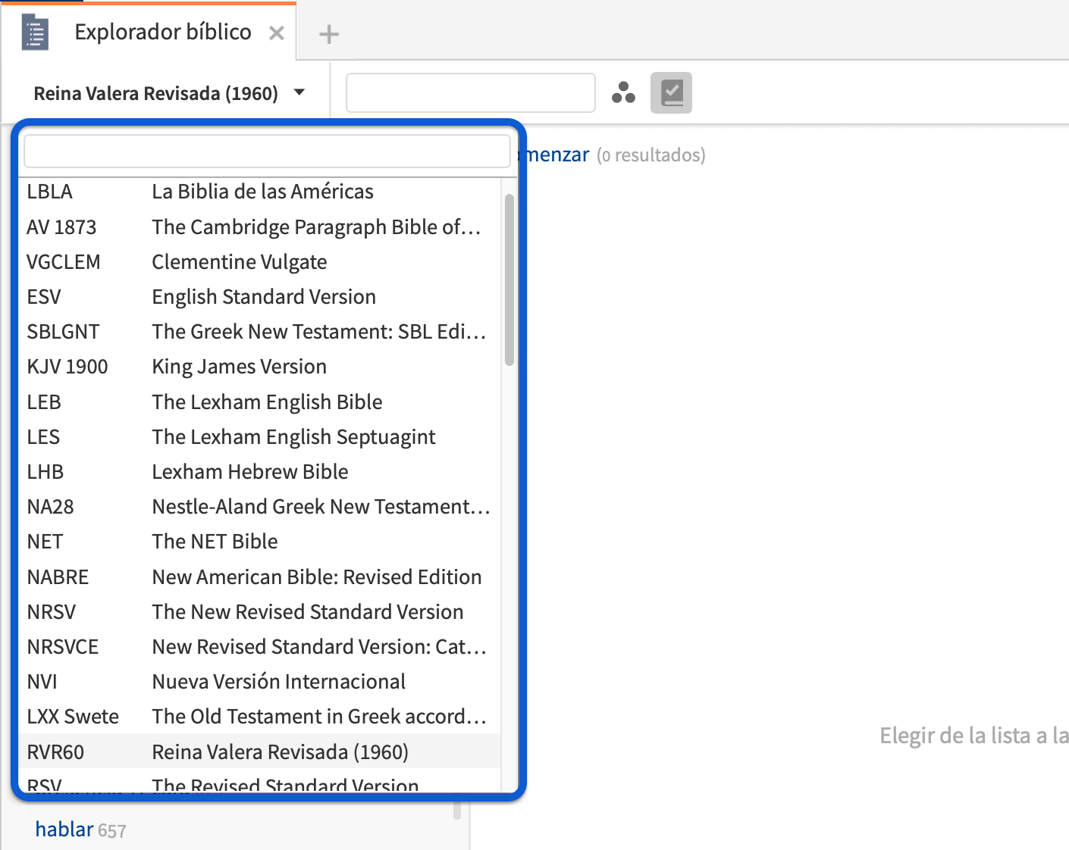Viewport: 1069px width, 850px height.
Task: Click the version list scrollbar thumb
Action: (x=509, y=280)
